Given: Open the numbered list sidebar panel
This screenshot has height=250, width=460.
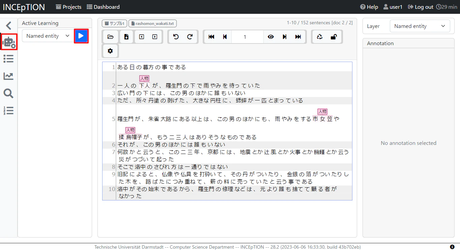Looking at the screenshot, I should coord(8,111).
